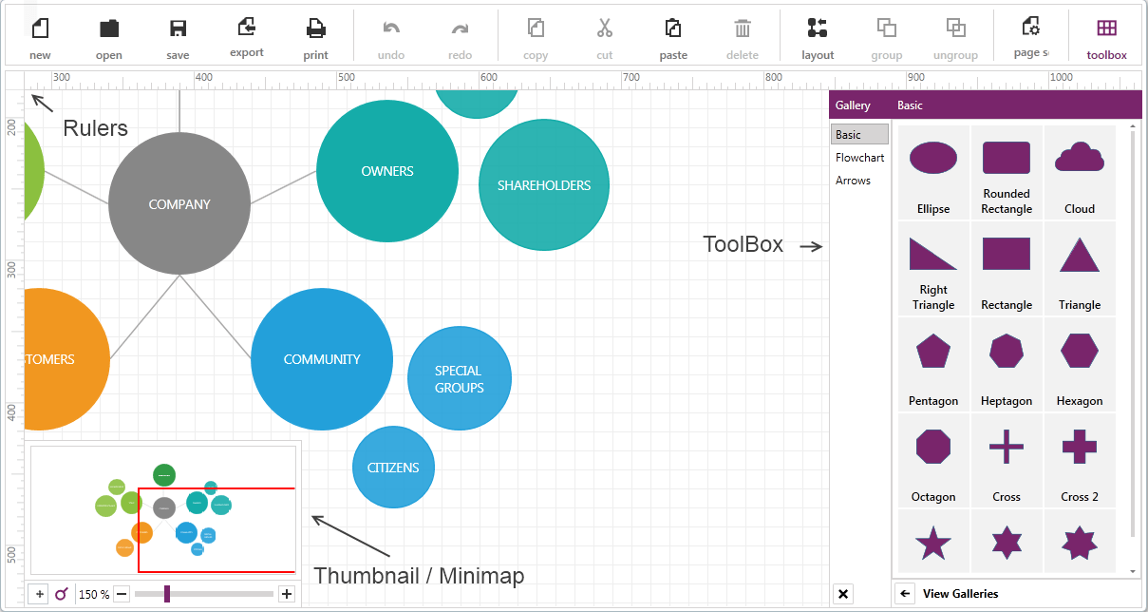The image size is (1148, 612).
Task: Click the View Galleries back arrow
Action: (906, 594)
